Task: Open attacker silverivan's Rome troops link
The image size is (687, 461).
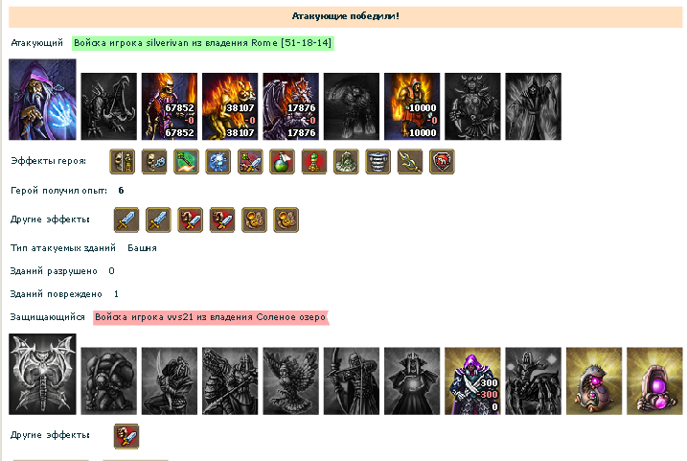Action: tap(203, 43)
